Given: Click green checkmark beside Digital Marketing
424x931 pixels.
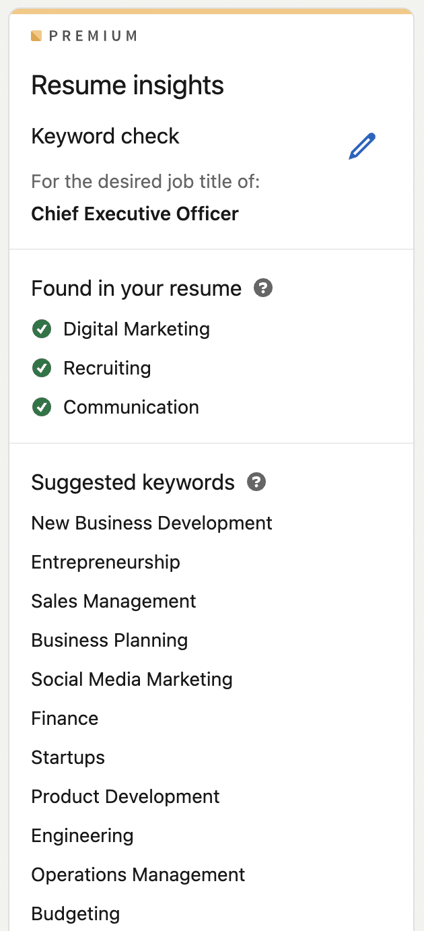Looking at the screenshot, I should pos(42,329).
